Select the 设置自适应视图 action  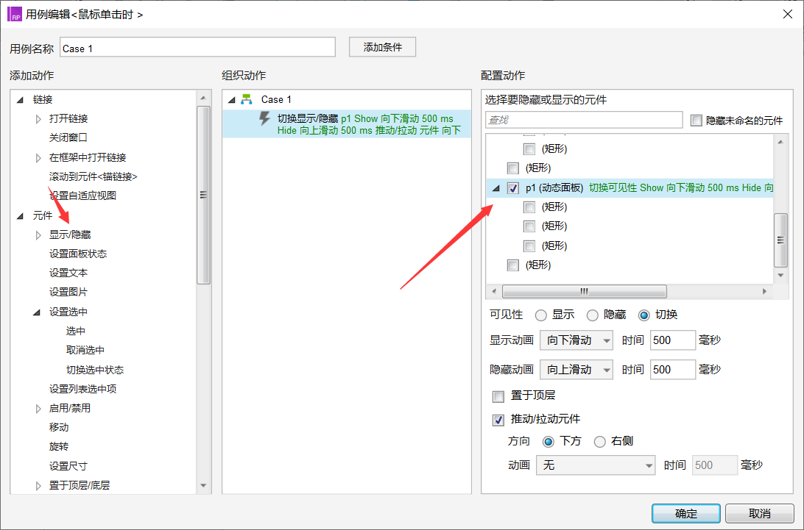pos(82,196)
